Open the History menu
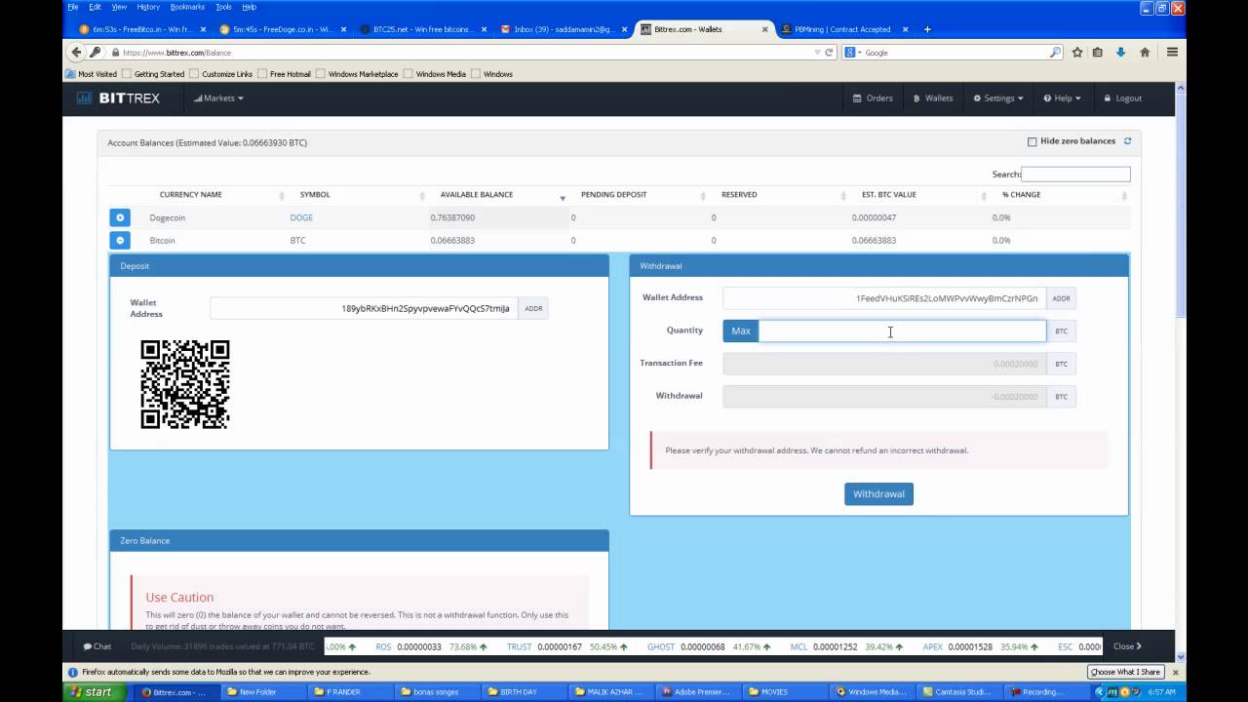This screenshot has height=702, width=1248. pos(148,7)
